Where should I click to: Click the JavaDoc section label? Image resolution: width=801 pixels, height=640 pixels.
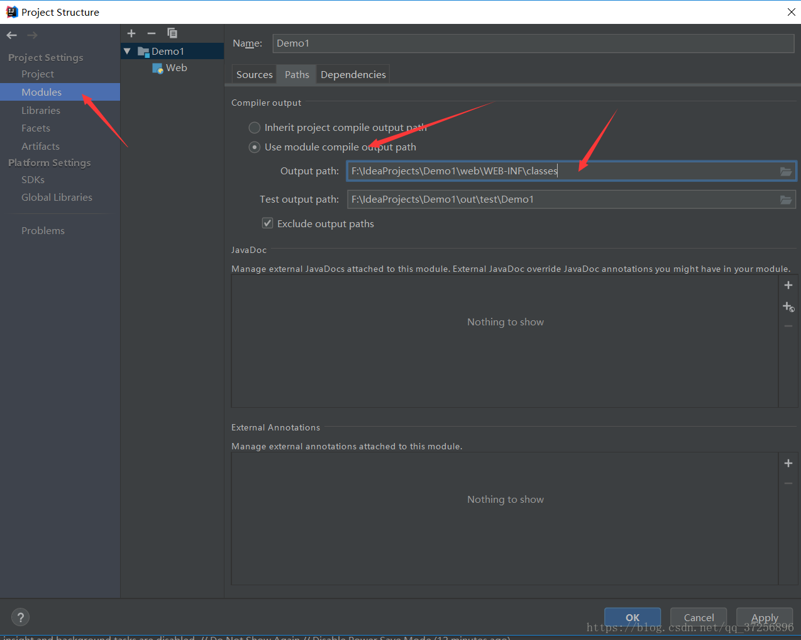tap(249, 250)
